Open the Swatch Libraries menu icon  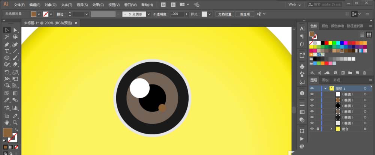(312, 73)
